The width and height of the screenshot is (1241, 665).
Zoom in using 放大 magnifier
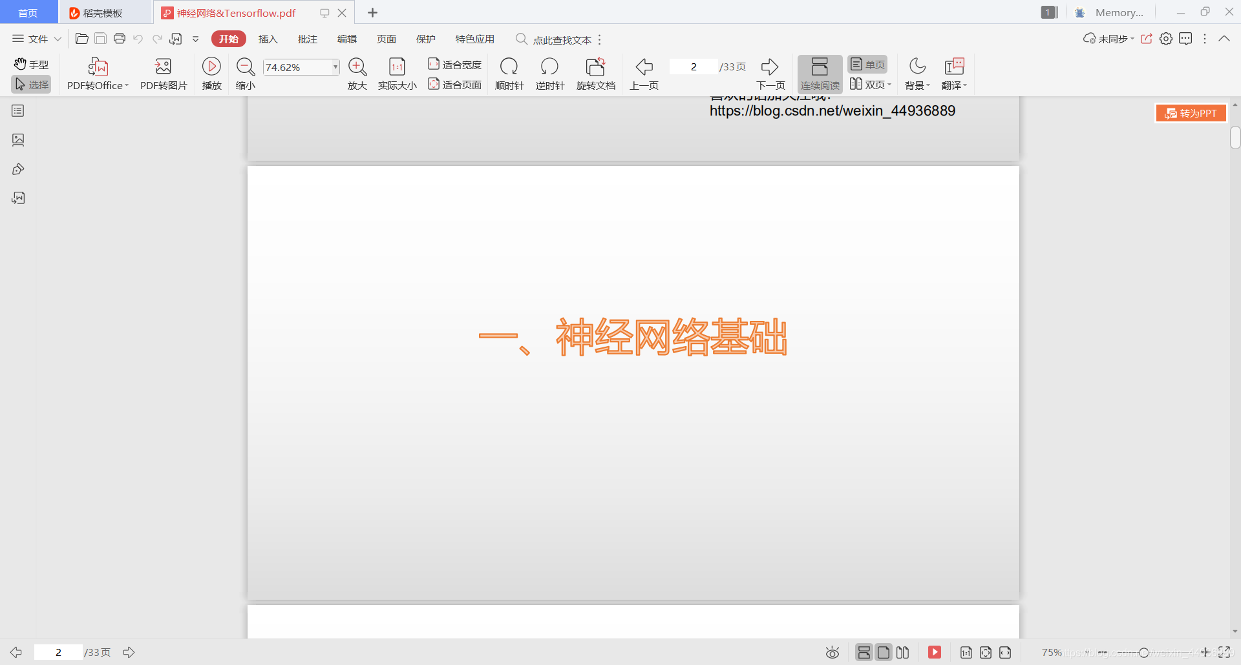[357, 74]
